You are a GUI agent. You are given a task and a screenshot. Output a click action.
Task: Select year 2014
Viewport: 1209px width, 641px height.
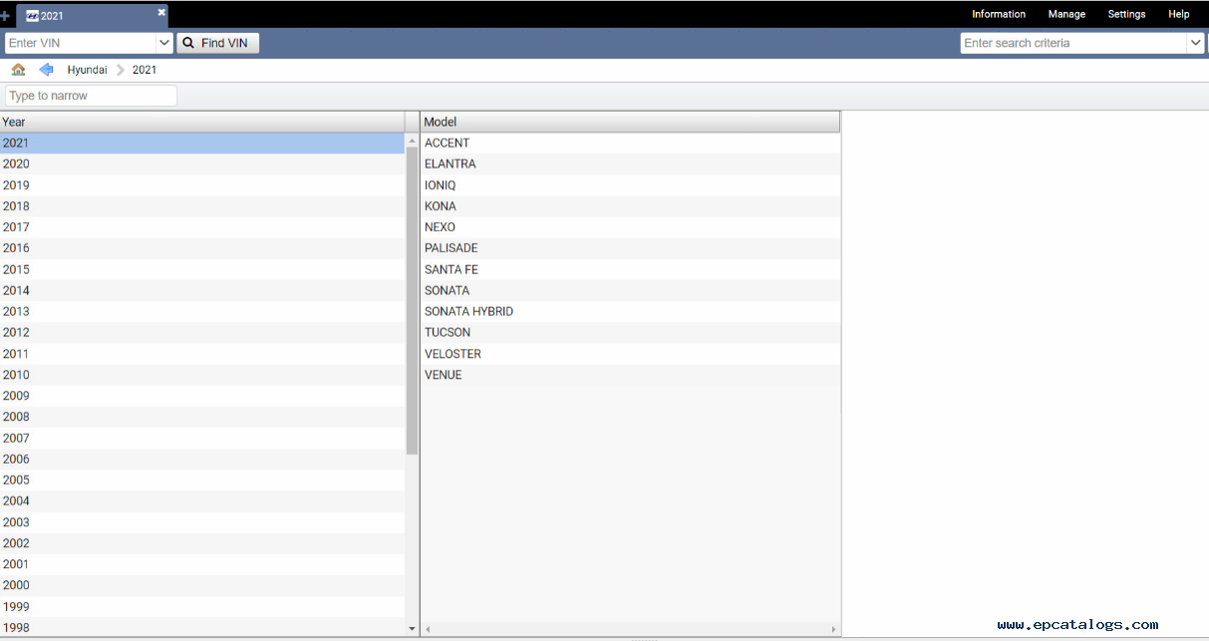click(202, 290)
